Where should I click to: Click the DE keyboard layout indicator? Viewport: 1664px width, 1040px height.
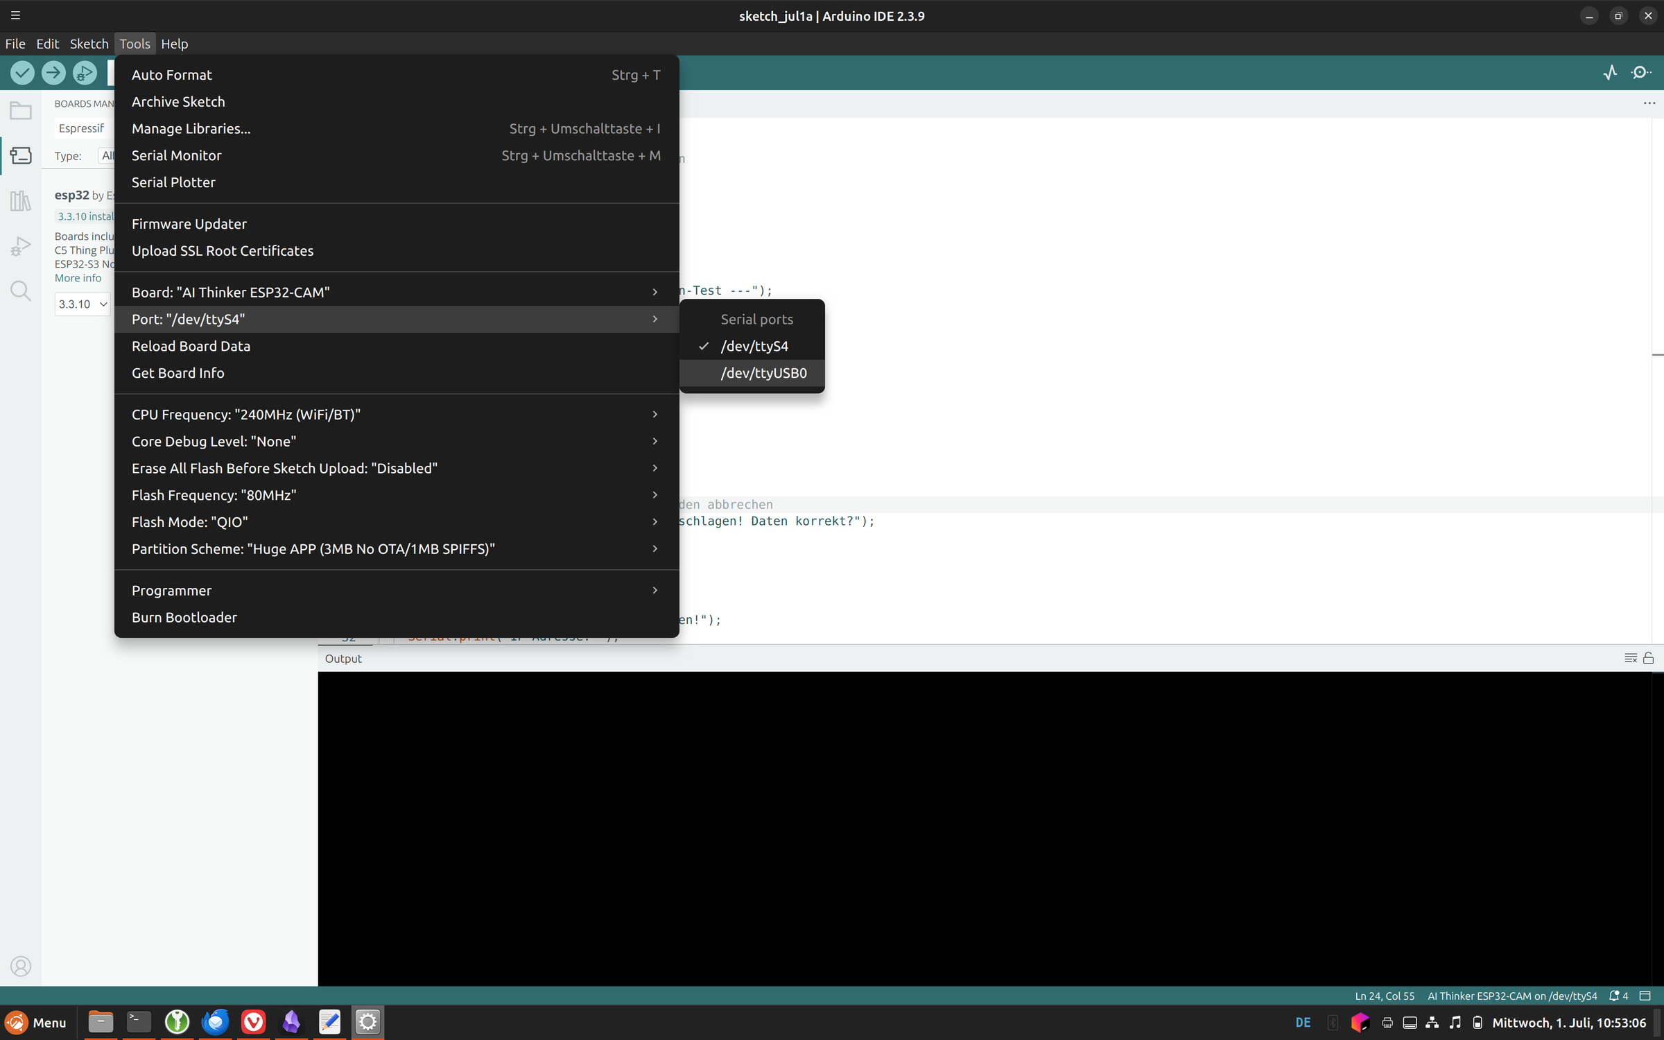point(1303,1022)
